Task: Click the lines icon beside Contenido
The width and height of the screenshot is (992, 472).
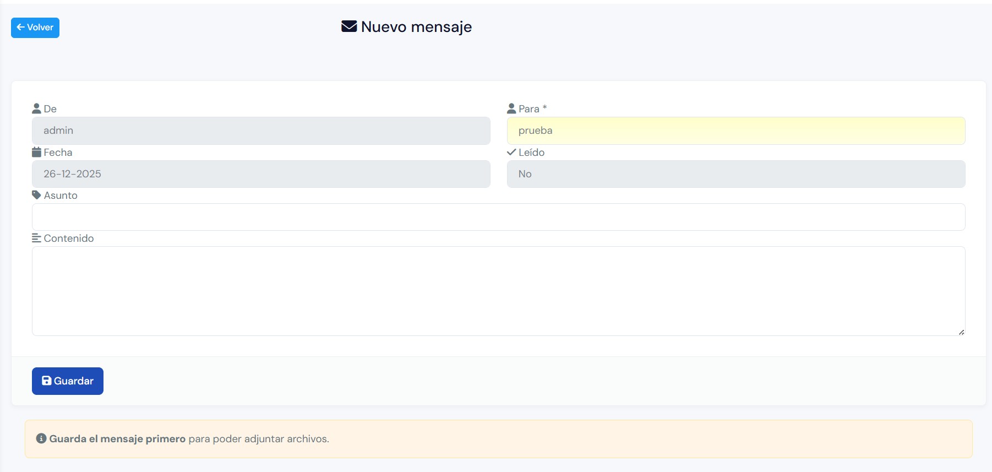Action: point(37,238)
